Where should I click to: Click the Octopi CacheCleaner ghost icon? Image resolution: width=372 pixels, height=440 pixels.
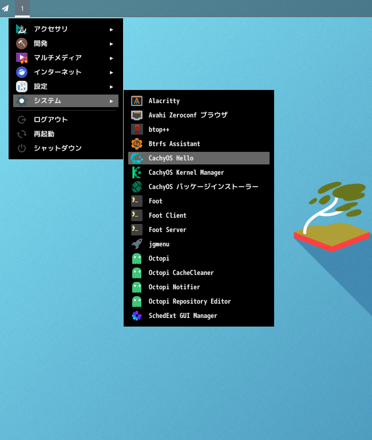pos(137,273)
